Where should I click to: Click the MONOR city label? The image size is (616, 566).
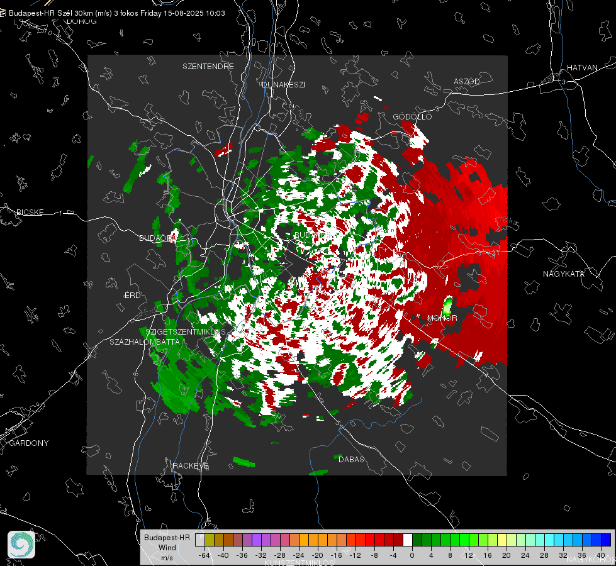click(x=442, y=318)
